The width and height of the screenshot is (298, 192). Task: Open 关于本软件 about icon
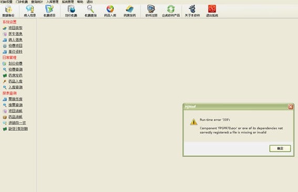192,11
